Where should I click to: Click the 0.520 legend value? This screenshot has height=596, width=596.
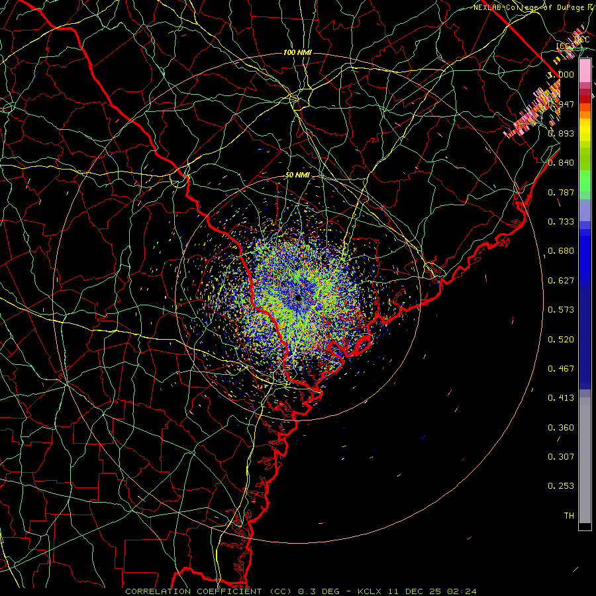[561, 340]
